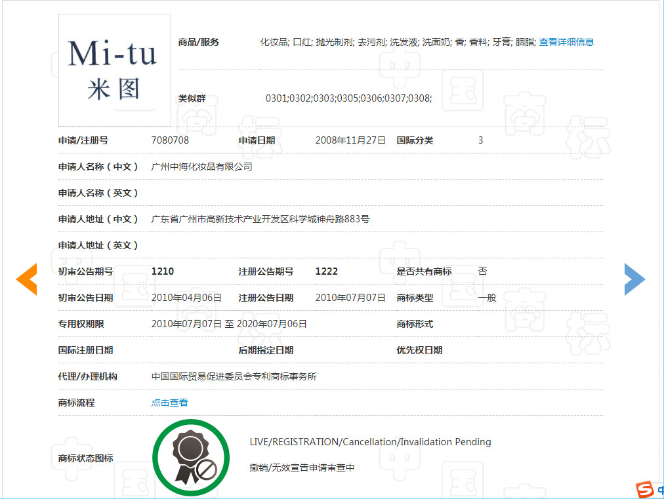Click the 申请/注册号 label
The width and height of the screenshot is (664, 499).
coord(83,140)
